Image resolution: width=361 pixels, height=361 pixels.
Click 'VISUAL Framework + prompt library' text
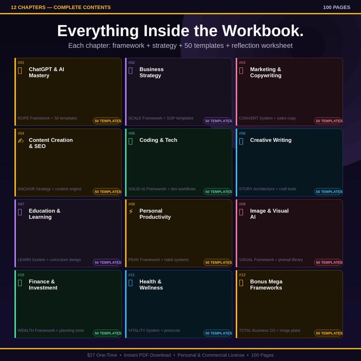pos(271,260)
